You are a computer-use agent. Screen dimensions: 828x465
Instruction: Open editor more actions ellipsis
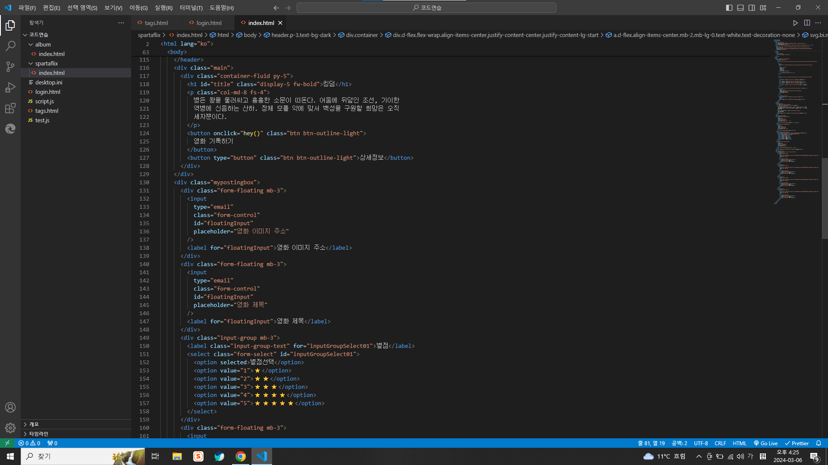click(818, 23)
